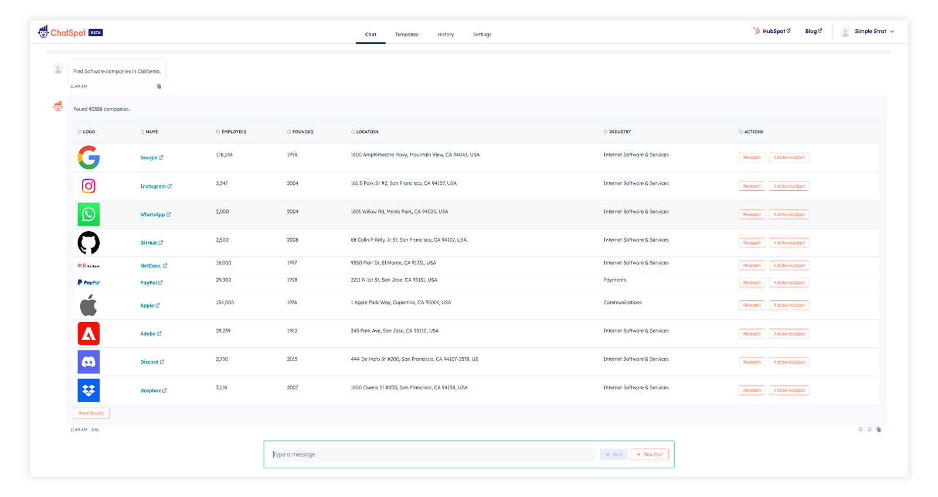Open the History tab
This screenshot has width=938, height=497.
click(x=446, y=35)
